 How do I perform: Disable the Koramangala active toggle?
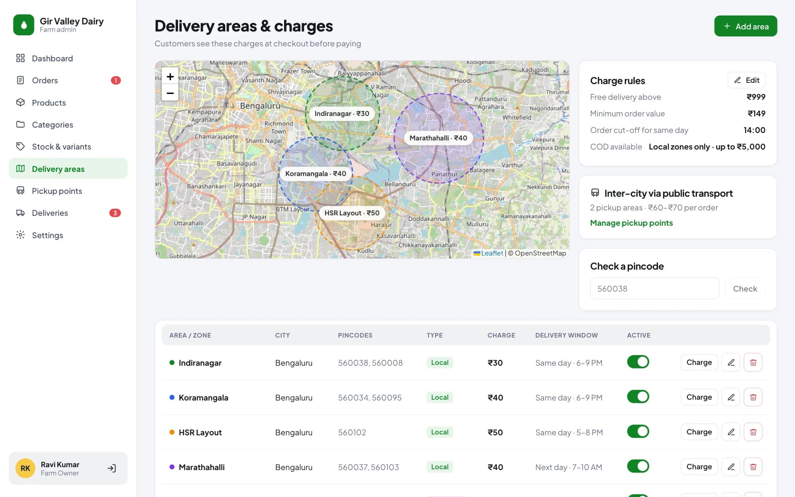click(638, 397)
